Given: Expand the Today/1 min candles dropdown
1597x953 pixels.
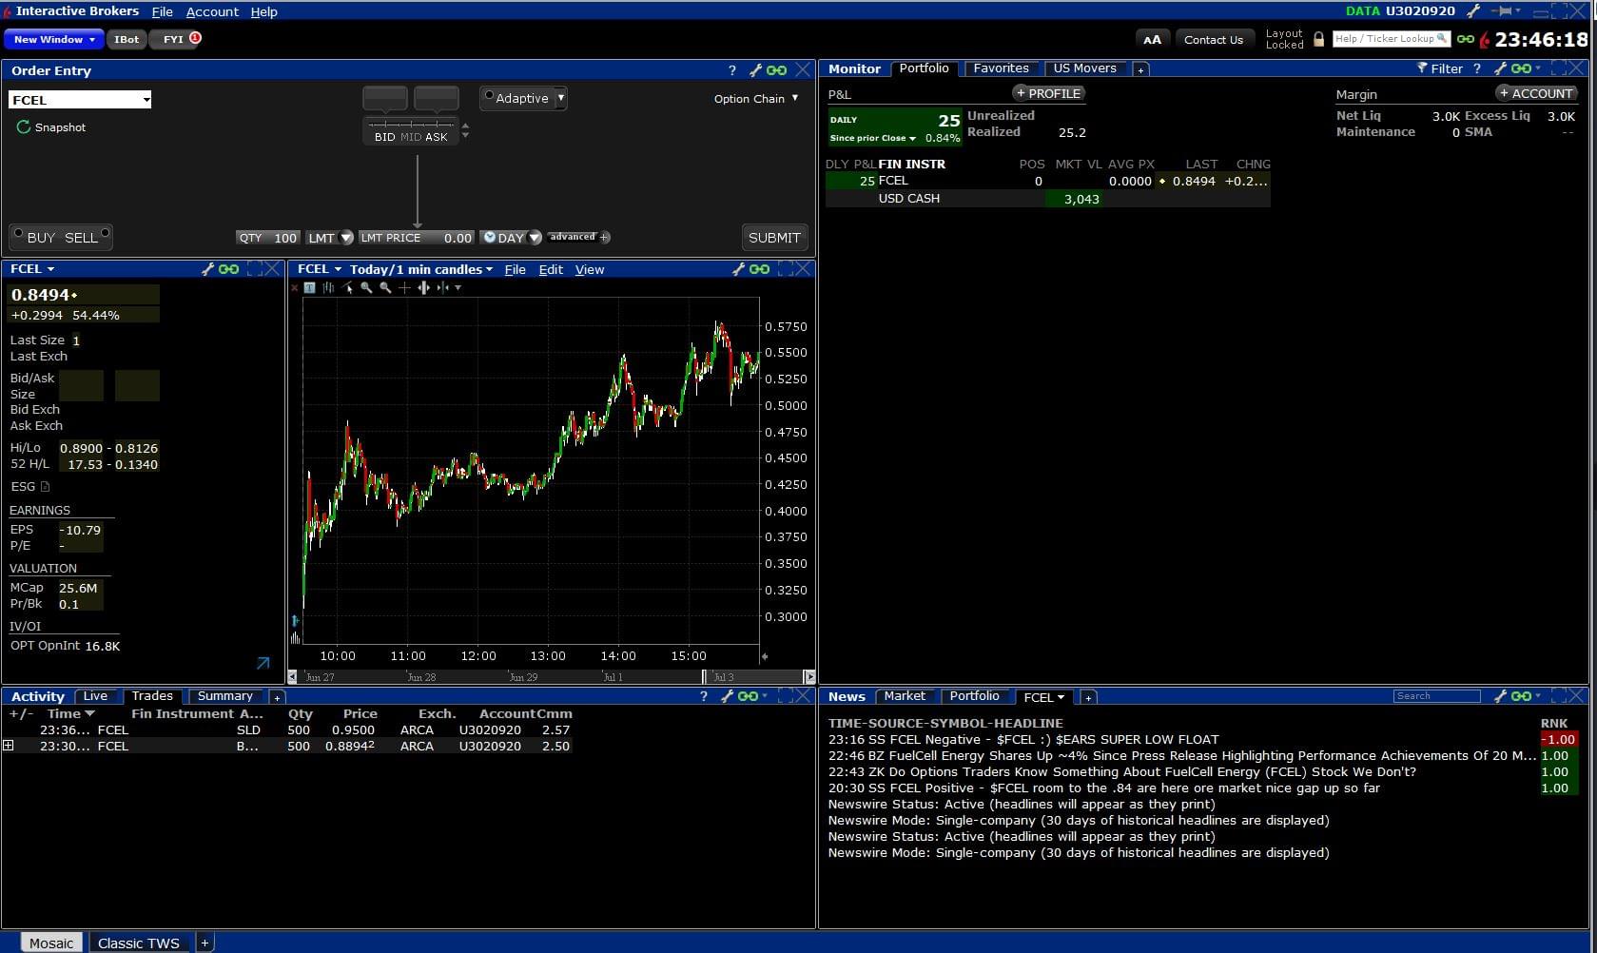Looking at the screenshot, I should click(489, 269).
